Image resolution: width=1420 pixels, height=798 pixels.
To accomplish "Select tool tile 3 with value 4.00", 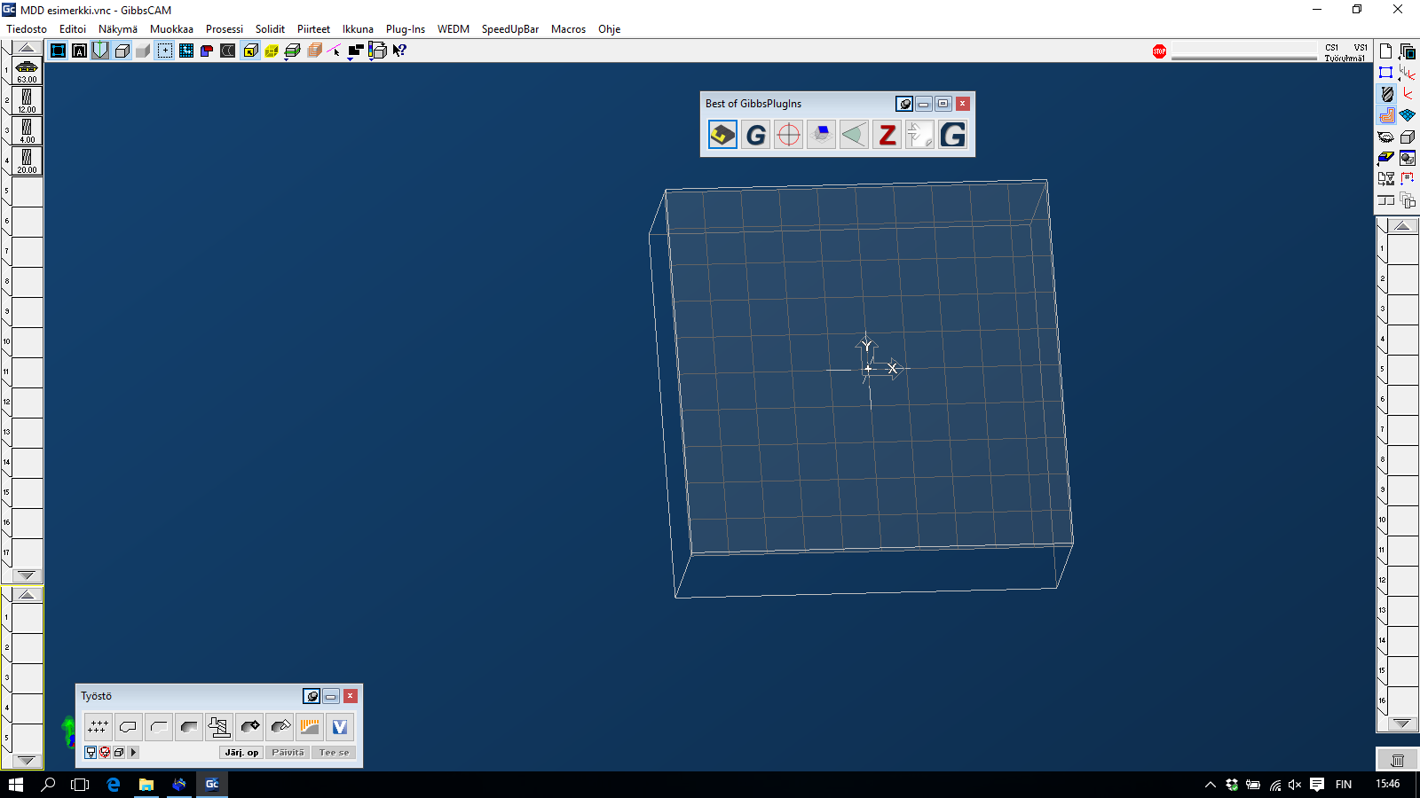I will coord(27,131).
